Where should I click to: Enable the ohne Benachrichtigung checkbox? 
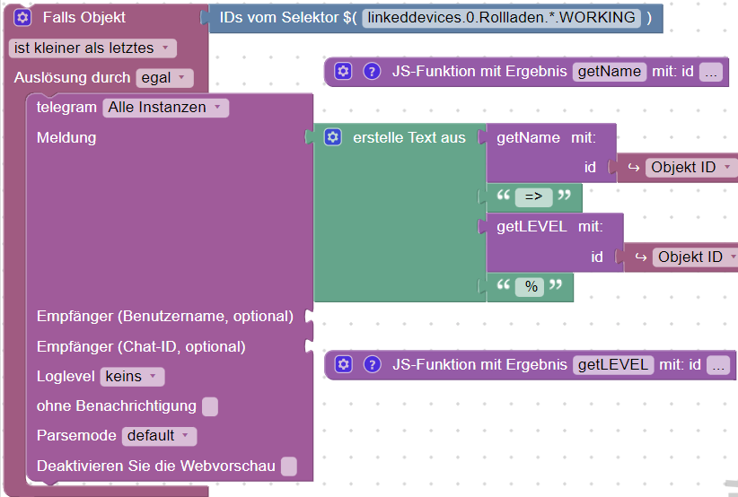tap(210, 406)
